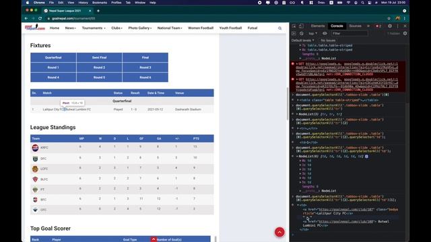Click the Butwal Lumbini FC match link
431x242 pixels.
(79, 110)
